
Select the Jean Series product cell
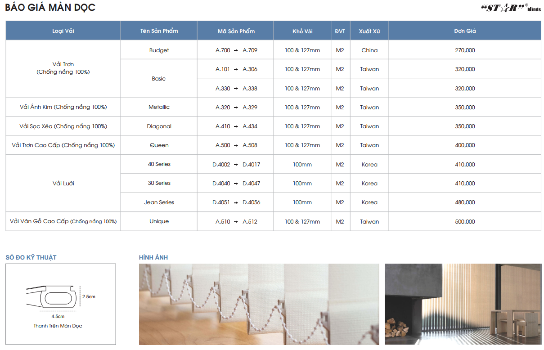(159, 202)
